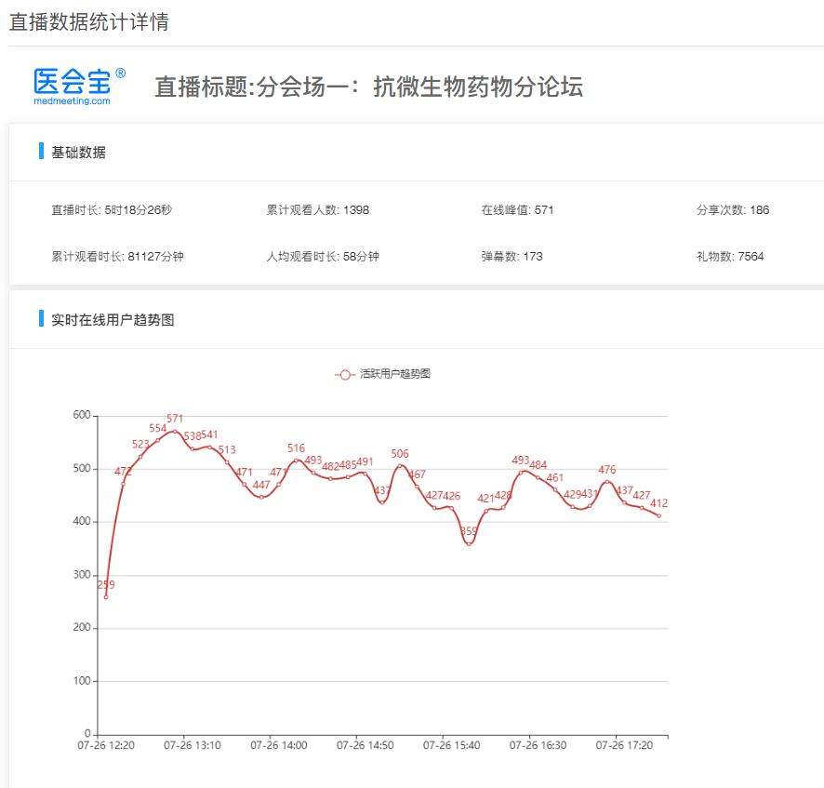Click the y-axis label 600
This screenshot has height=788, width=824.
82,415
